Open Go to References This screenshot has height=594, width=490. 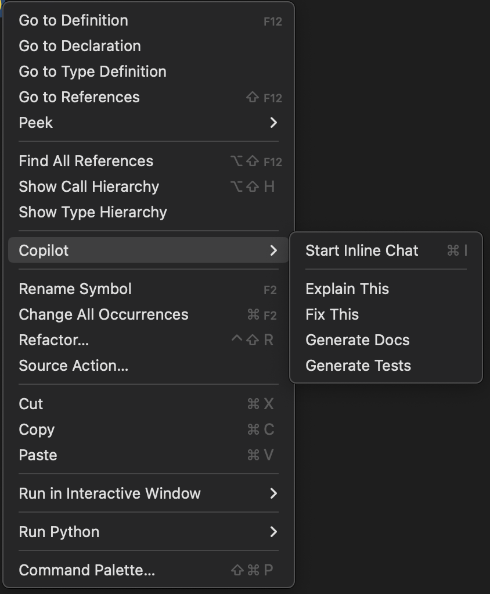[79, 97]
